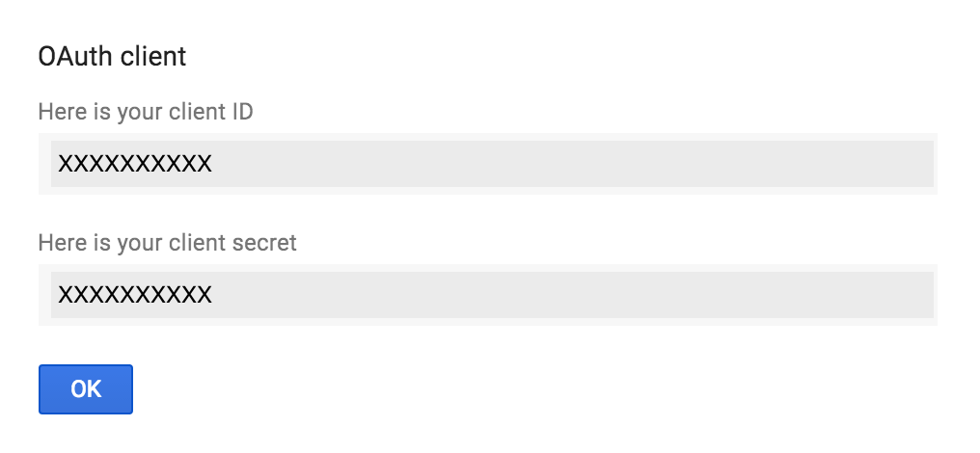Click the blue OK button
Screen dimensions: 980x453
coord(85,388)
